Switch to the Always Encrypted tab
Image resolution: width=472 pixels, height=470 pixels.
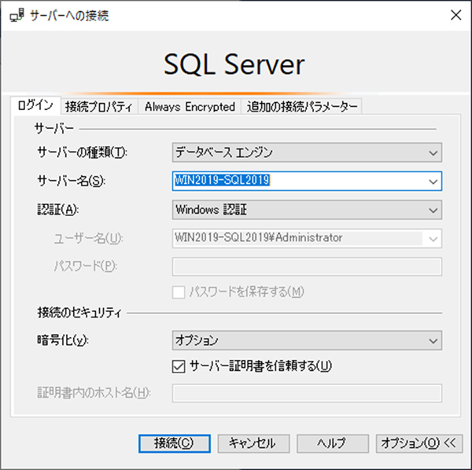point(190,106)
